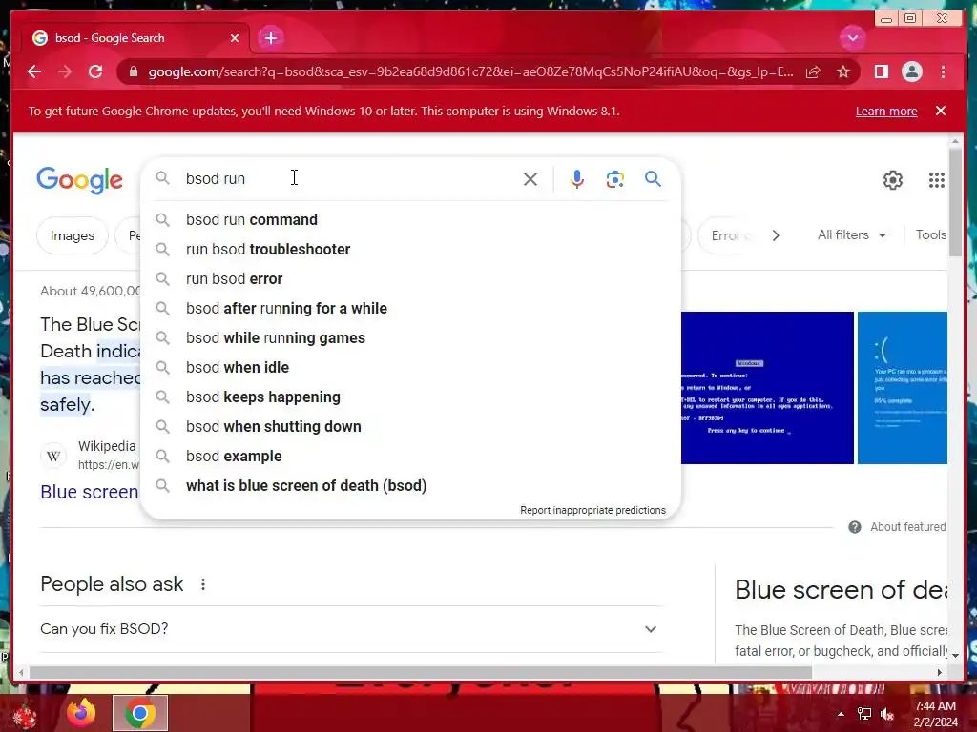The height and width of the screenshot is (732, 977).
Task: Open the taskbar clock and date
Action: click(x=935, y=714)
